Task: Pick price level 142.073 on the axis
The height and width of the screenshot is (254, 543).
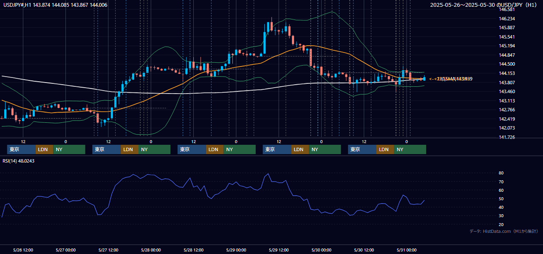Action: (x=507, y=128)
